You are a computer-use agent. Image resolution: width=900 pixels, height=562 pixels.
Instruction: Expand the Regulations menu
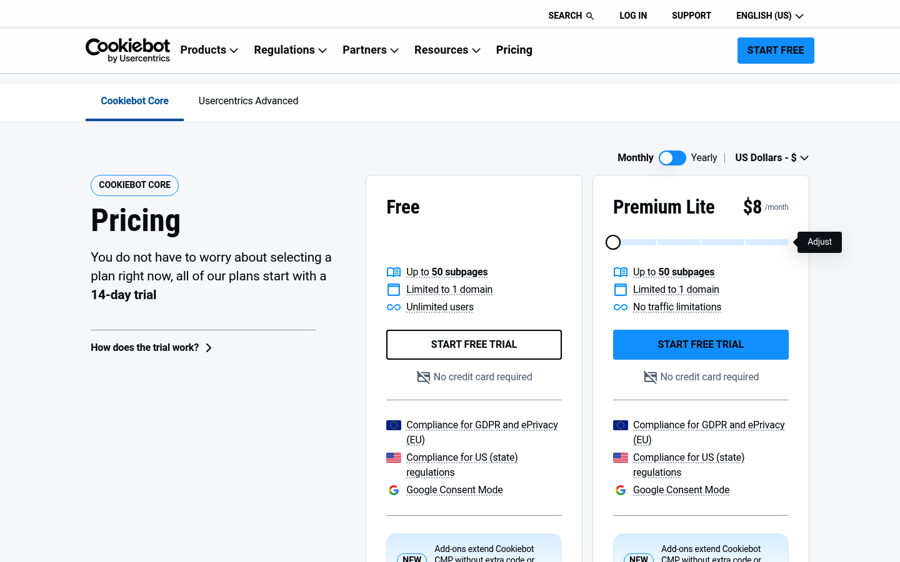pyautogui.click(x=291, y=50)
